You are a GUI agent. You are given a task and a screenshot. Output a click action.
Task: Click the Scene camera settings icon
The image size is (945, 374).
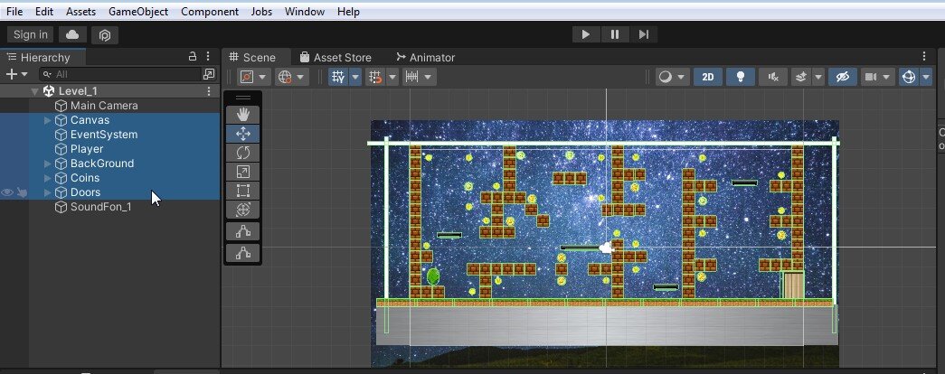pos(870,77)
